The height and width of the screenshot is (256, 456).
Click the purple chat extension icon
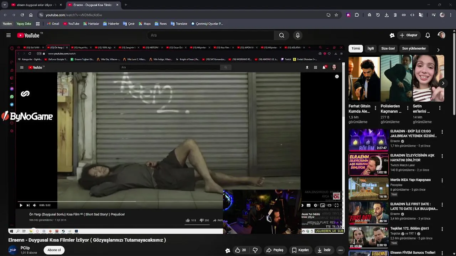click(x=348, y=15)
